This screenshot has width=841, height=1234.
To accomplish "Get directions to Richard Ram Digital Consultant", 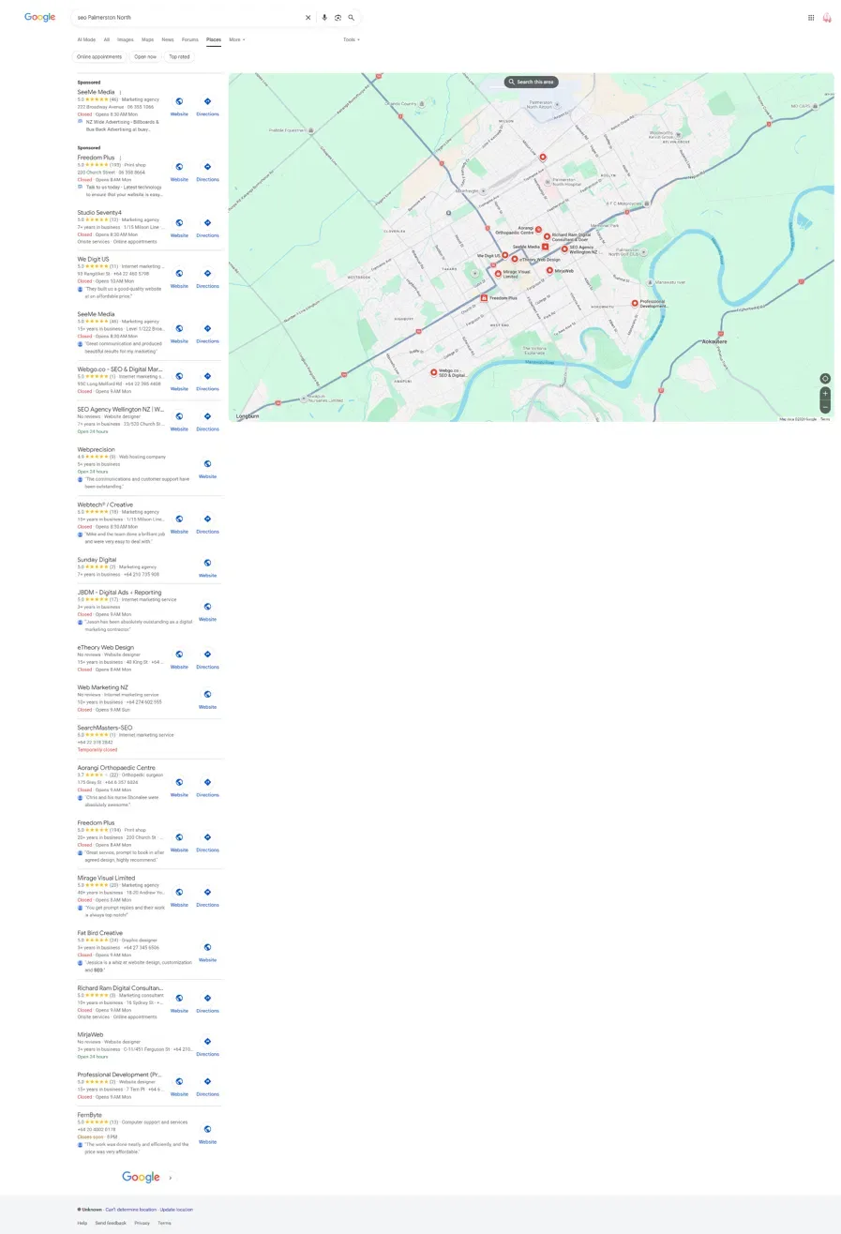I will click(207, 999).
